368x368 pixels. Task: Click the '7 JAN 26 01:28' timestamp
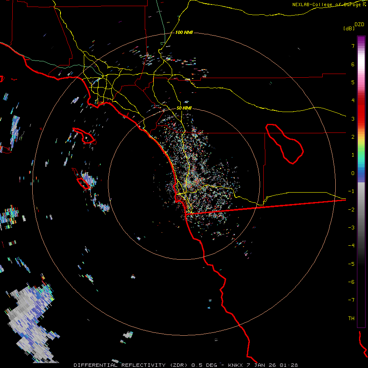(272, 365)
